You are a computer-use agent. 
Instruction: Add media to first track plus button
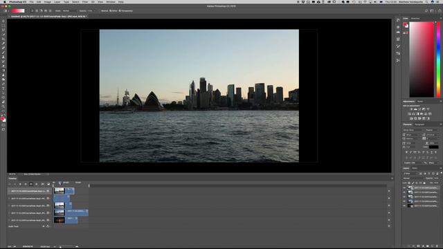pyautogui.click(x=389, y=191)
